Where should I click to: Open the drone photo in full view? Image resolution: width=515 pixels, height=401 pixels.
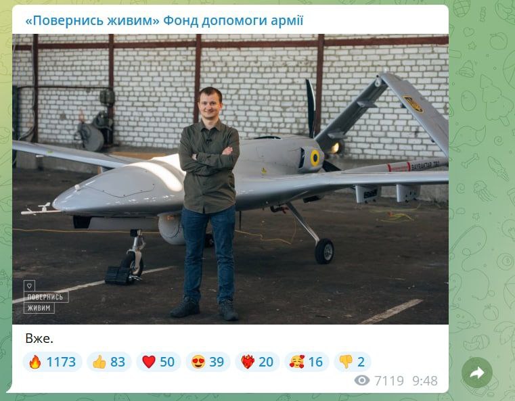click(230, 179)
